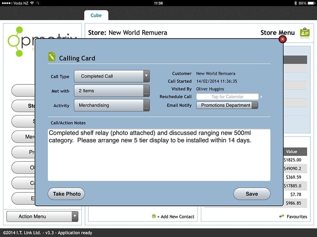Tap the Reschedule Call calendar field
Viewport: 317px width, 237px height.
point(227,97)
